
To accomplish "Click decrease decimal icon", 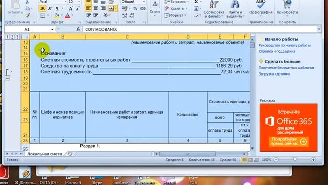I will tap(132, 15).
